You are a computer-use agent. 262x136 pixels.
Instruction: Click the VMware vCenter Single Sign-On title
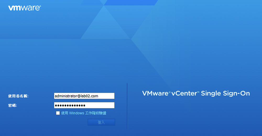point(196,94)
